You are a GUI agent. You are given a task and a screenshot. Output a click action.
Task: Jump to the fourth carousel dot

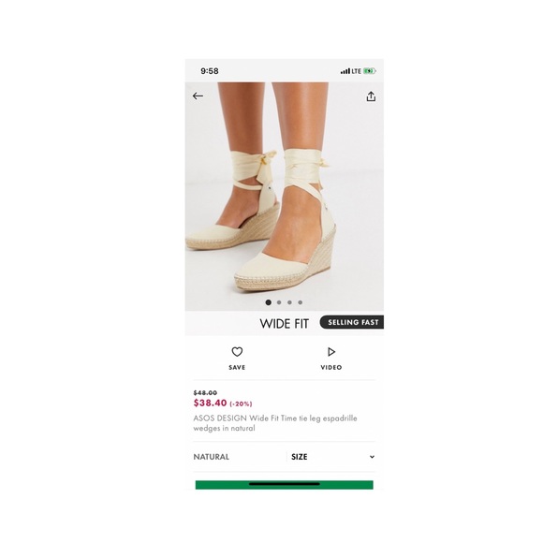[301, 302]
